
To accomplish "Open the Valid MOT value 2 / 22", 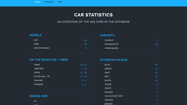I will (84, 69).
